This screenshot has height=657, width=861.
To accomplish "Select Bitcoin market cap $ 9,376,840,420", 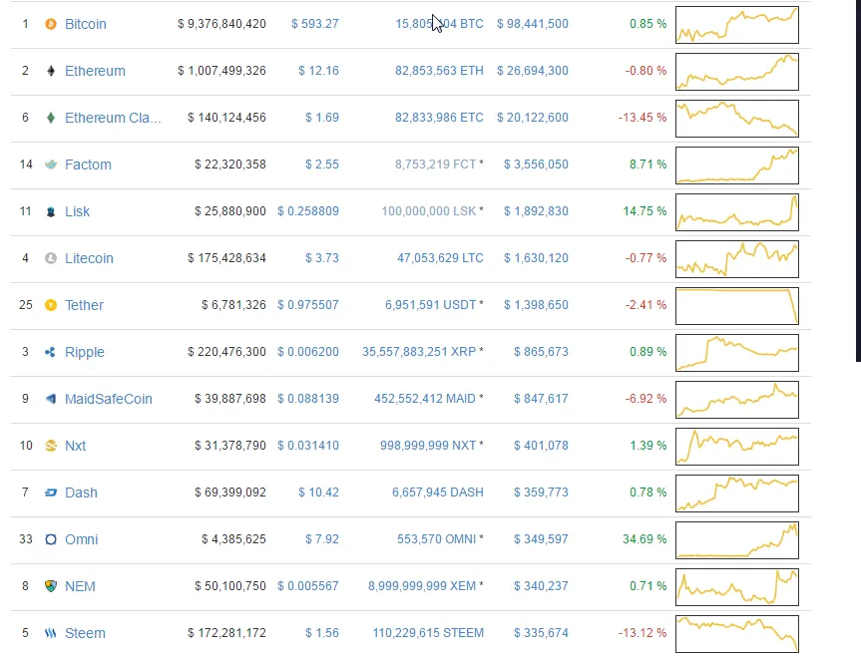I will (x=221, y=24).
